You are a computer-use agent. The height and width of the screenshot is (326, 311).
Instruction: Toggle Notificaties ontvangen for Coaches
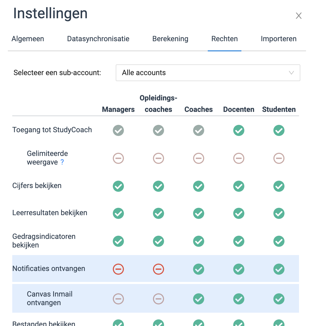click(x=199, y=269)
